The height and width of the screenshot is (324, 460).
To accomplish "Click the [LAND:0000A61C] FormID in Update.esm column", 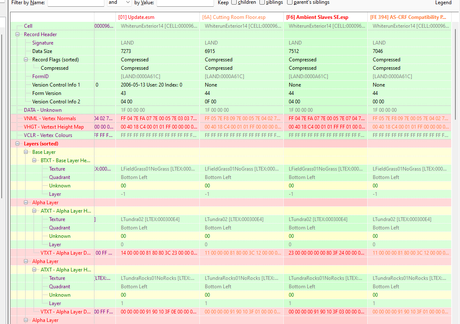I will tap(141, 76).
